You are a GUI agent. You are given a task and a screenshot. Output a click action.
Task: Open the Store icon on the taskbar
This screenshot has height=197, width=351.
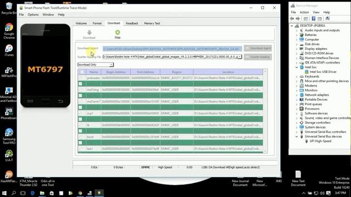52,193
